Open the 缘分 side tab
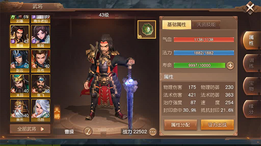The image size is (261, 146). click(x=251, y=109)
